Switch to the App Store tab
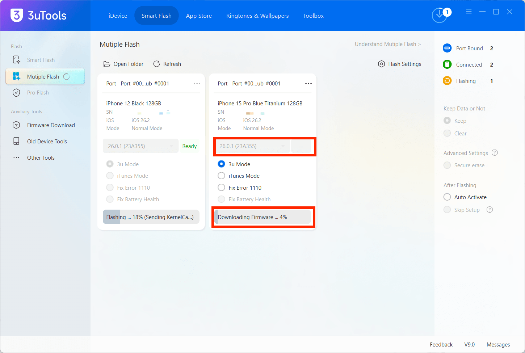The width and height of the screenshot is (525, 353). click(x=199, y=16)
